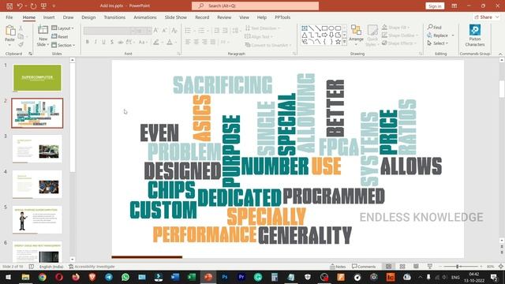Open Photoshop from the taskbar
Image resolution: width=505 pixels, height=284 pixels.
tap(224, 277)
